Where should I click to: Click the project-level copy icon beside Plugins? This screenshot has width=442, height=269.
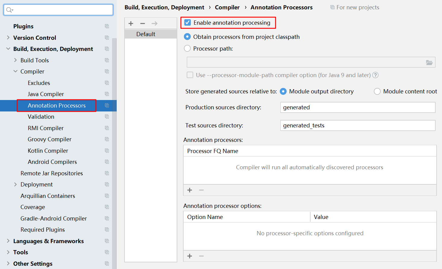pos(107,26)
